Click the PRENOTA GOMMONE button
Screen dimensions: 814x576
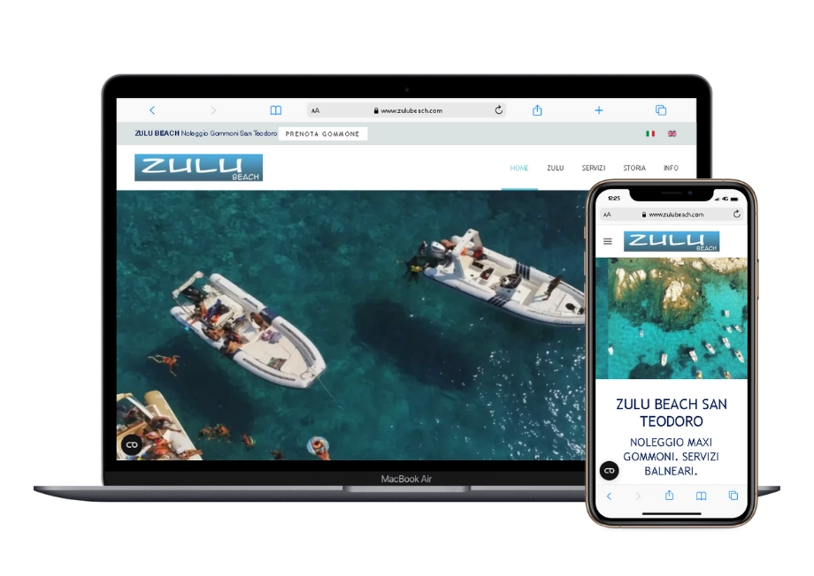click(323, 134)
